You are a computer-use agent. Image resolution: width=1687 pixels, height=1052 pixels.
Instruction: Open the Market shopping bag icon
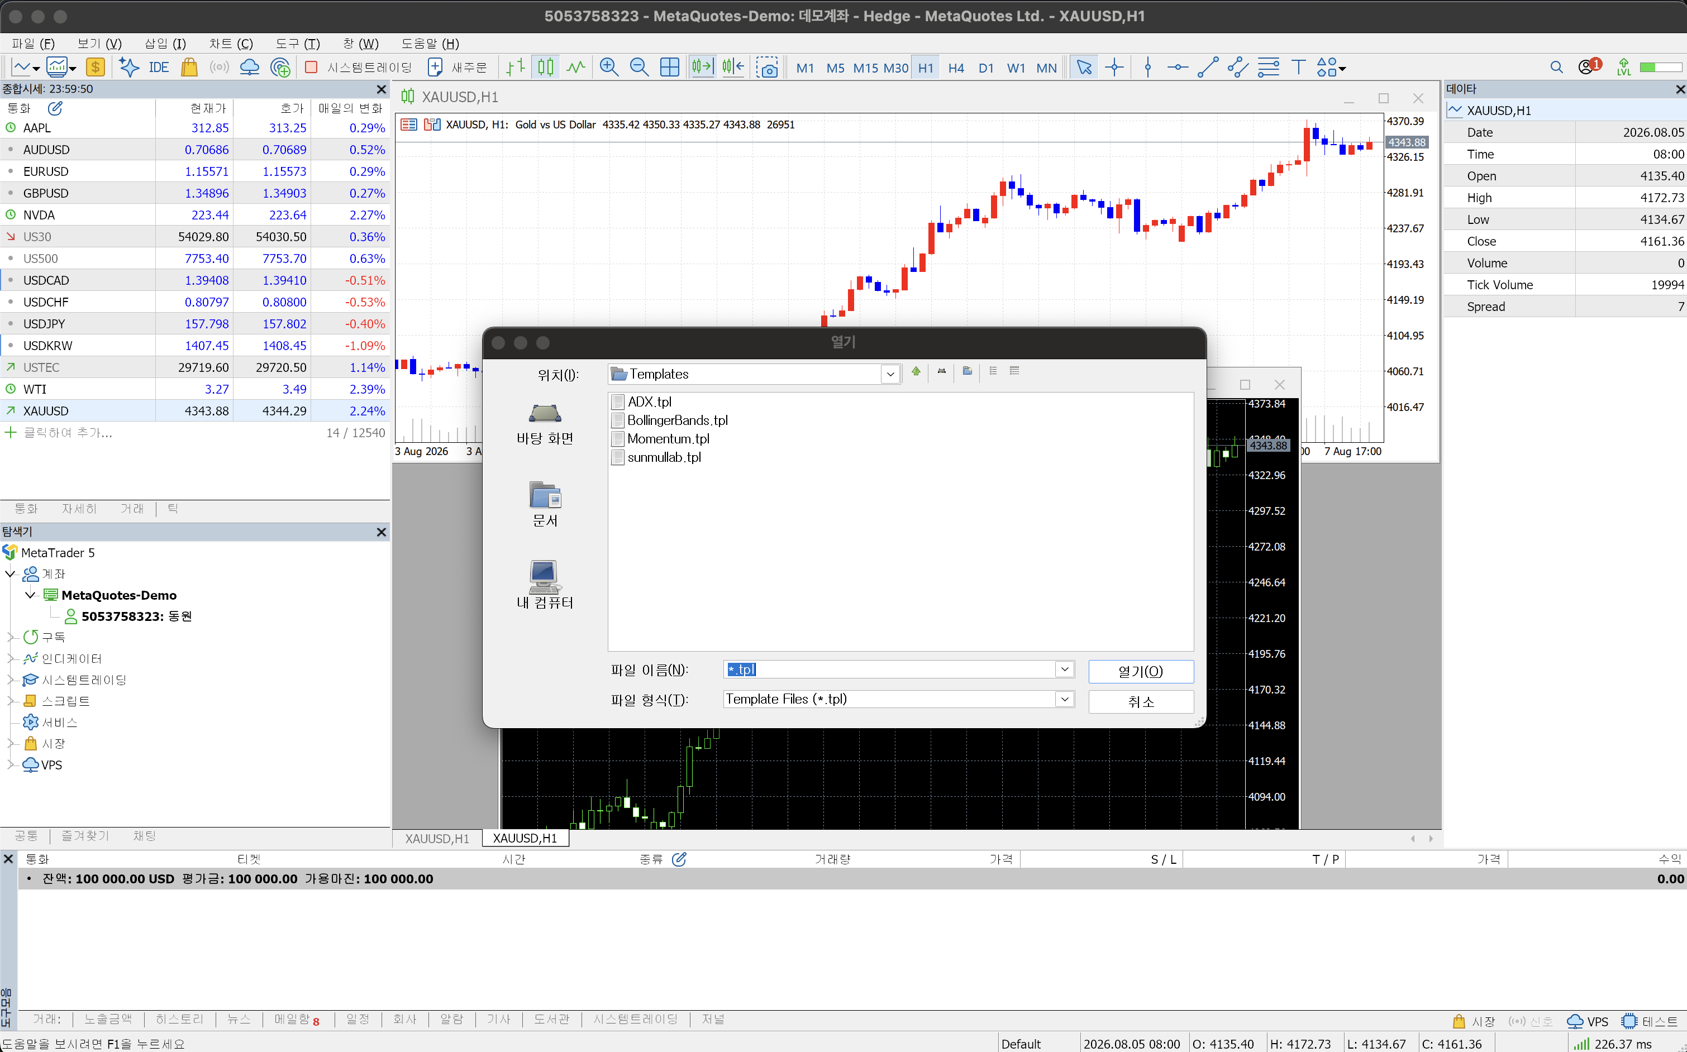tap(189, 68)
